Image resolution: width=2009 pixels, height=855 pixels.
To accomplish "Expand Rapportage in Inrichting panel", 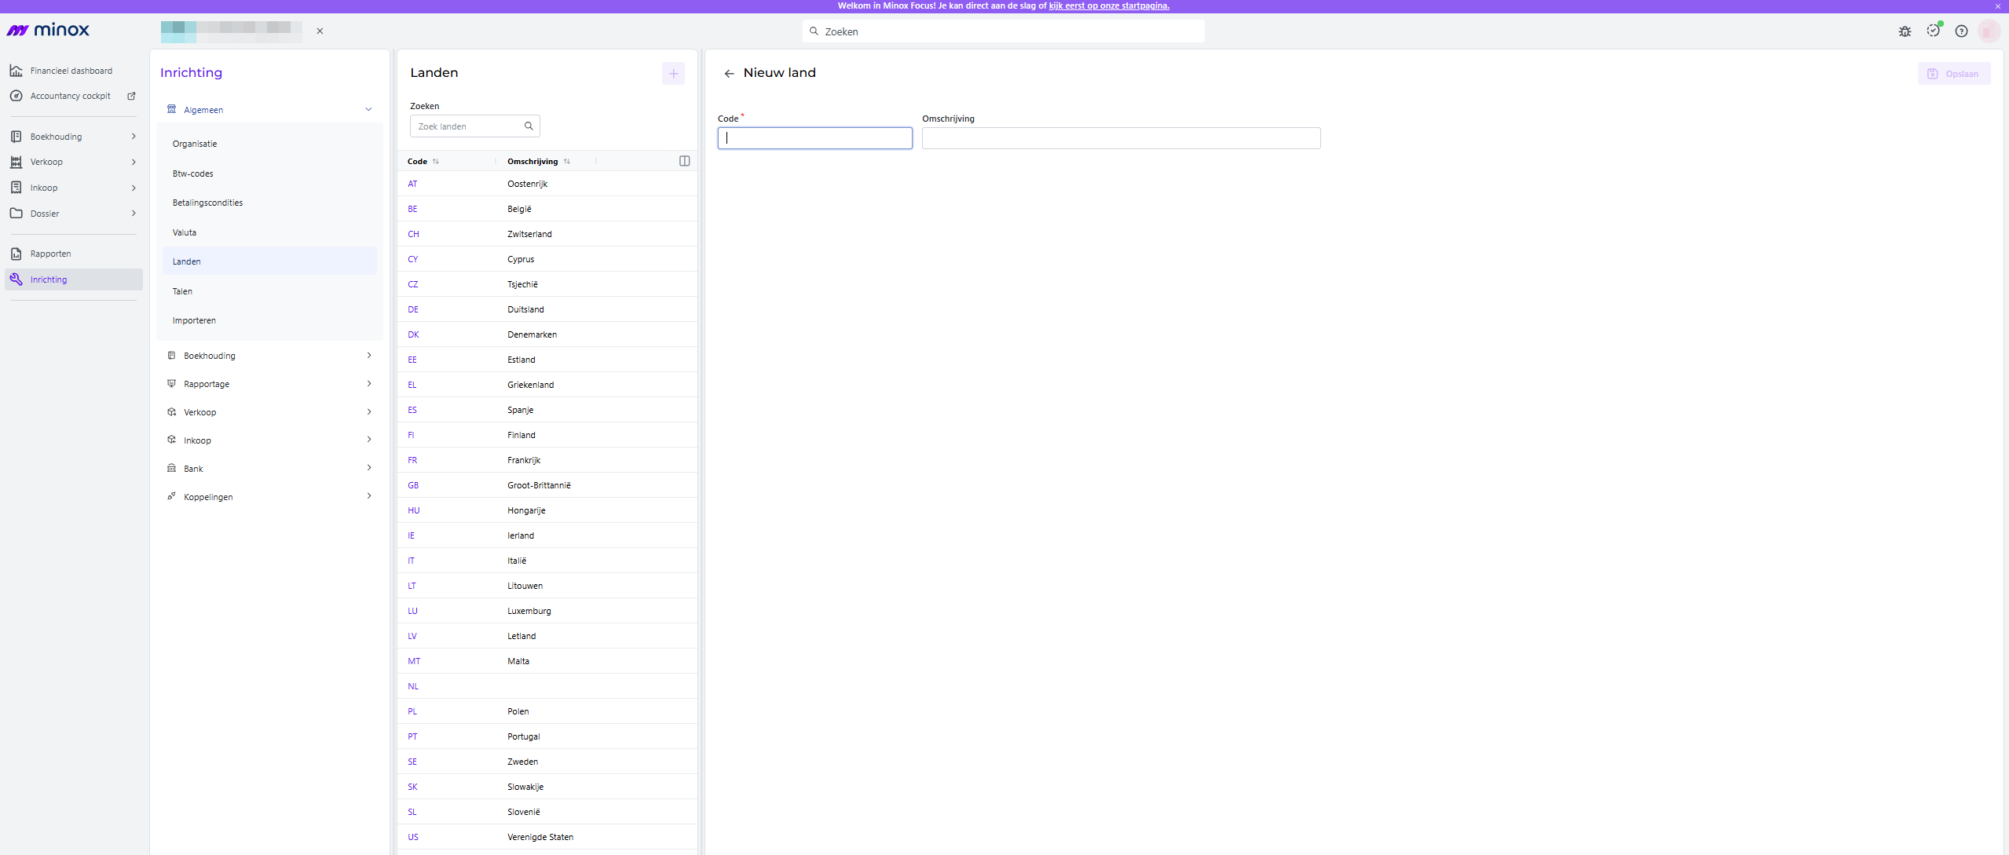I will point(269,384).
